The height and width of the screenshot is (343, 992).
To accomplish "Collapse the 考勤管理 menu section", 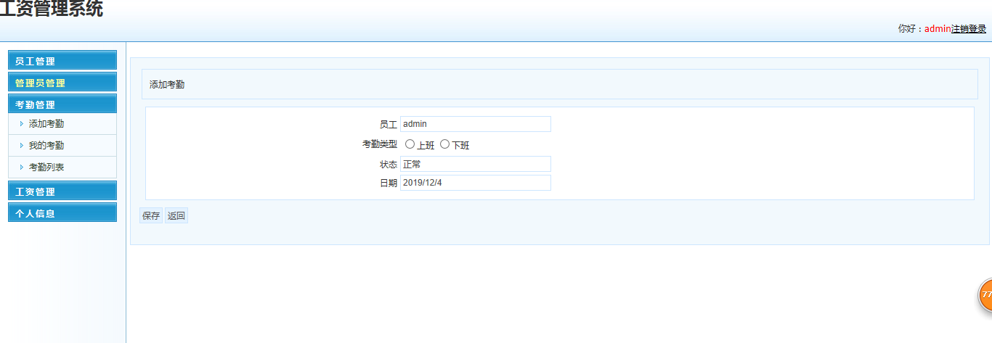I will click(62, 104).
